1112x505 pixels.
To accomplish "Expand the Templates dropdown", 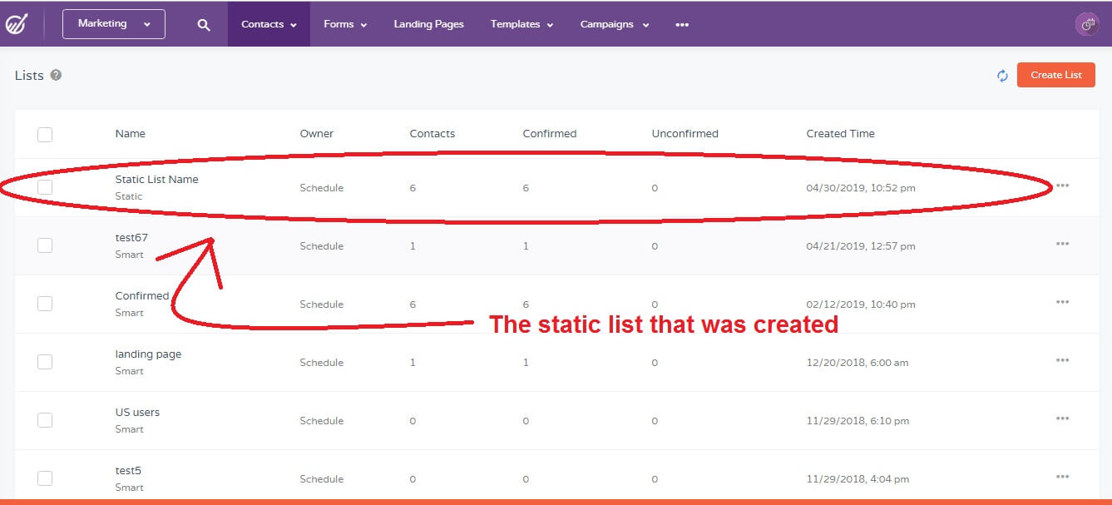I will pyautogui.click(x=521, y=24).
